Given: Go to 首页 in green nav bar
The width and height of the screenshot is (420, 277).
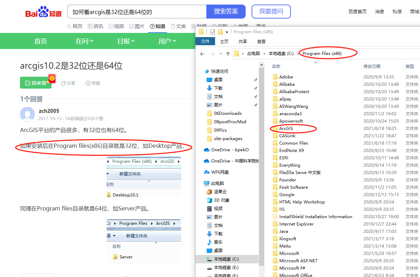Looking at the screenshot, I should click(41, 41).
